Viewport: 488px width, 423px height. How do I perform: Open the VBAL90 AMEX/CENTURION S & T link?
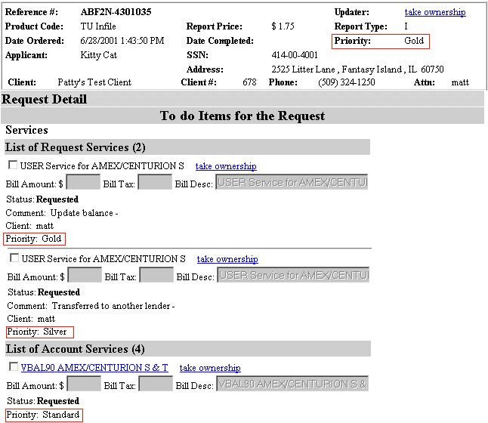click(x=94, y=368)
